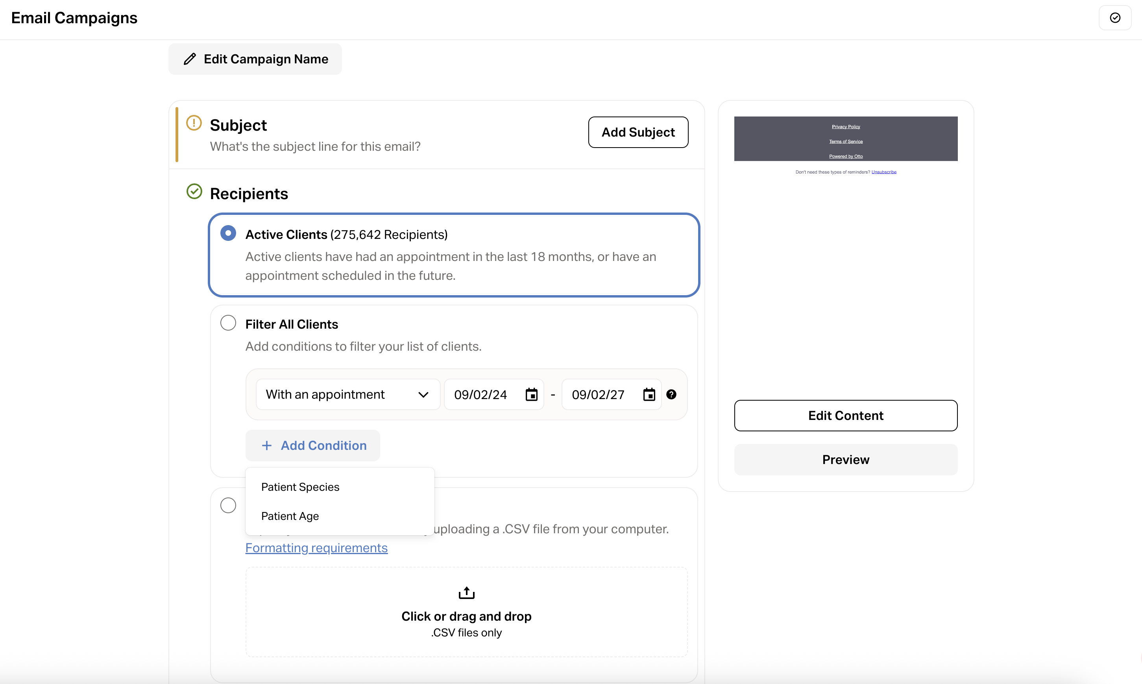This screenshot has height=684, width=1142.
Task: Open the Formatting requirements link
Action: point(316,548)
